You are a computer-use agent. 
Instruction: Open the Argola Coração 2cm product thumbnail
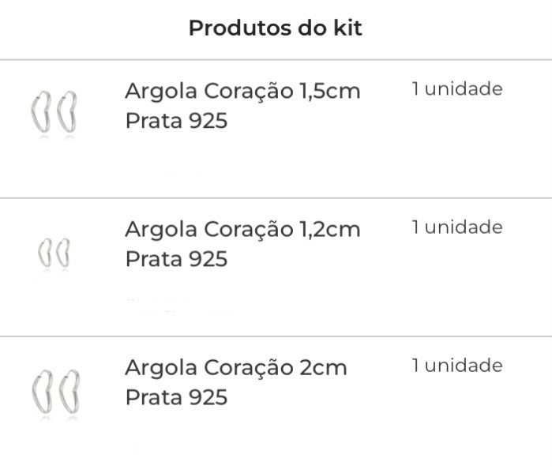[x=55, y=392]
